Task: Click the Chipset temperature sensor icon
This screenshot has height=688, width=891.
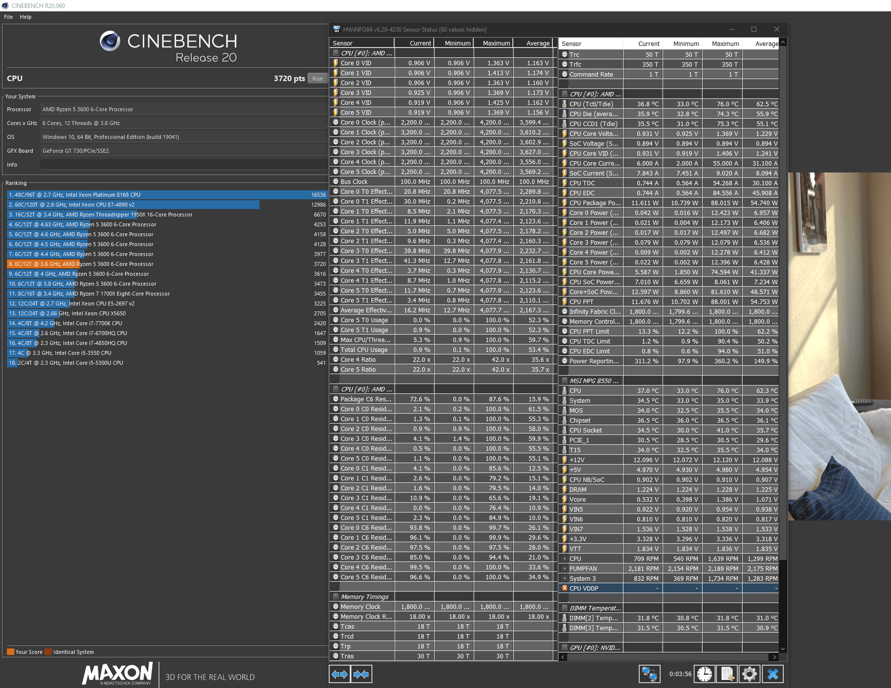Action: click(565, 421)
